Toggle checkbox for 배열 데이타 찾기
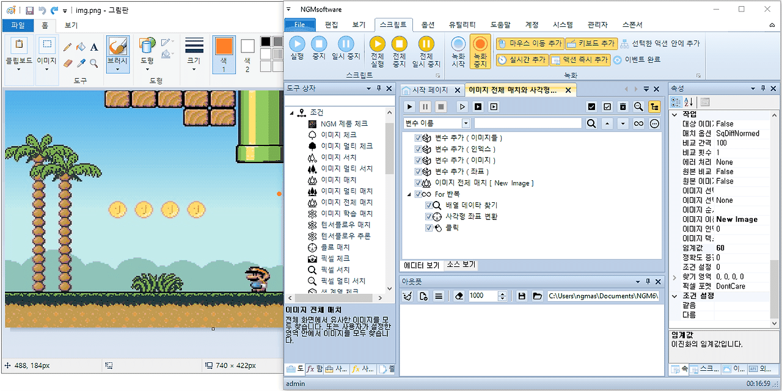This screenshot has width=782, height=391. coord(429,205)
